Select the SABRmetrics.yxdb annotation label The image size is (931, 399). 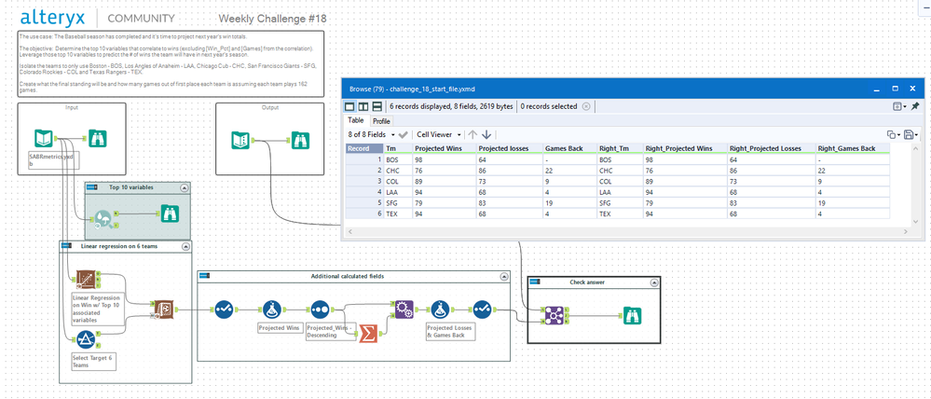(54, 160)
